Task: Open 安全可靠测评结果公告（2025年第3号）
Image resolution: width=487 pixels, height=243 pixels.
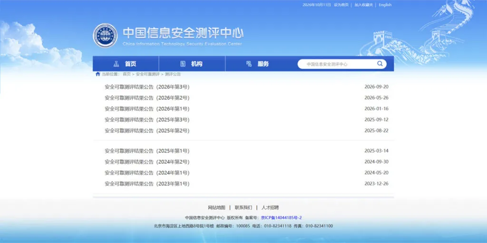Action: pyautogui.click(x=147, y=120)
